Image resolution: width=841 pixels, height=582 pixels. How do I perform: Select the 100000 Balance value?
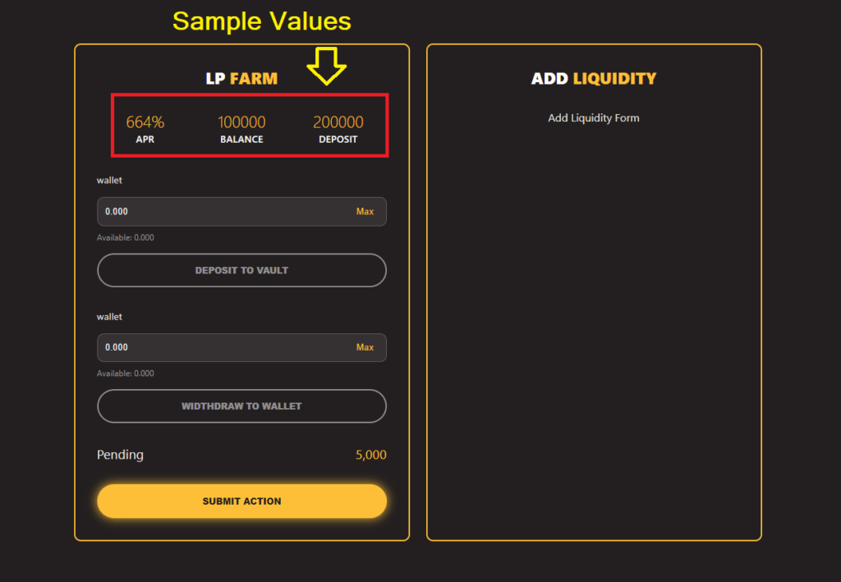[x=241, y=122]
